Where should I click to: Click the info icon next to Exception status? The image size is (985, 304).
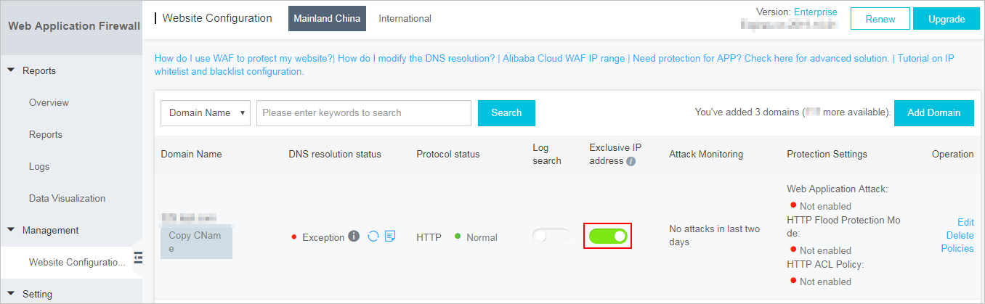354,237
